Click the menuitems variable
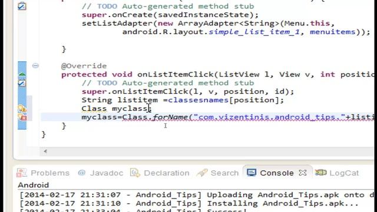The image size is (377, 212). [333, 32]
